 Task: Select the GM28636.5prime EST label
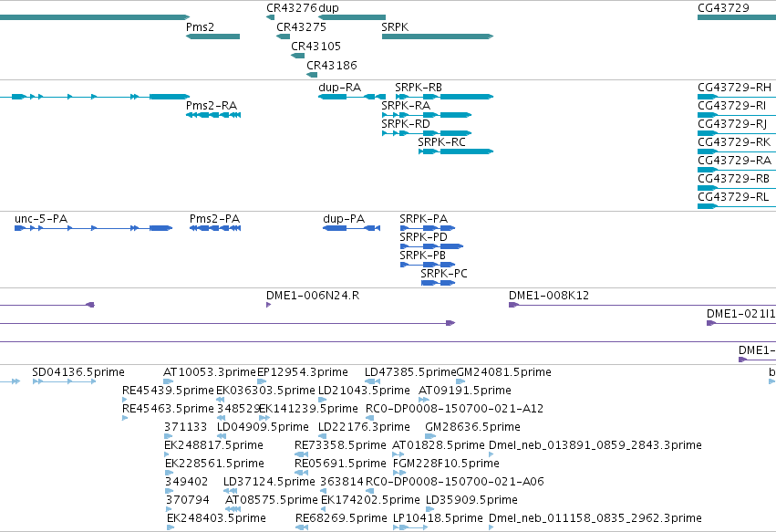click(472, 427)
